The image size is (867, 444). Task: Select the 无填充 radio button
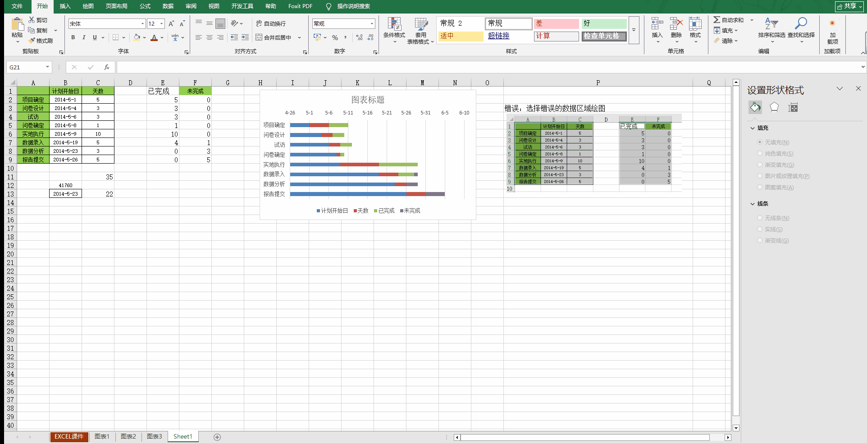(x=760, y=142)
